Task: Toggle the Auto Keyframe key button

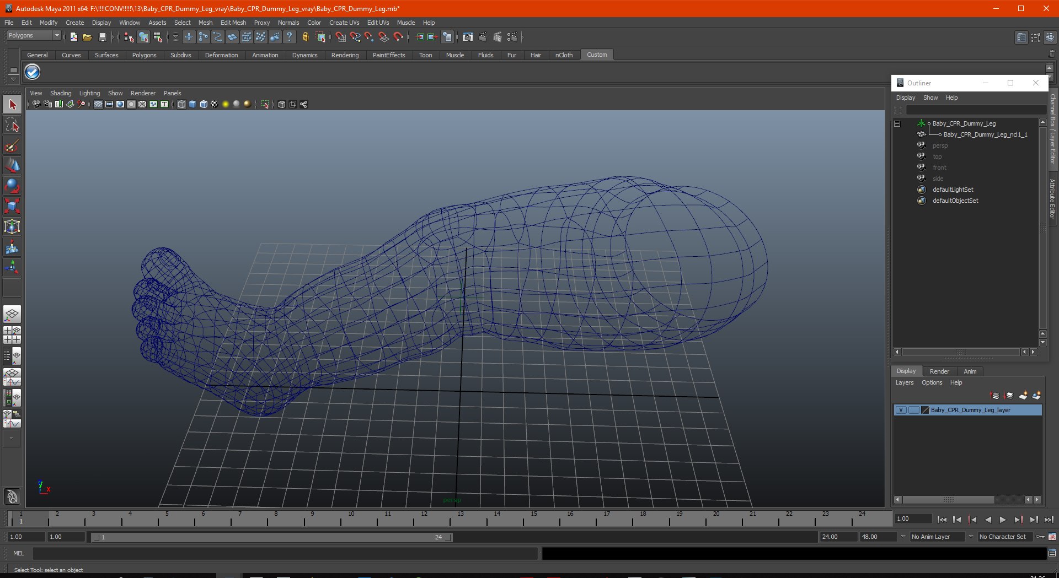Action: (1040, 537)
